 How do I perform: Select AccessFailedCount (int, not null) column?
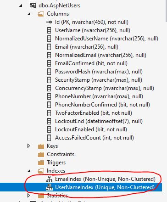[x=95, y=138]
